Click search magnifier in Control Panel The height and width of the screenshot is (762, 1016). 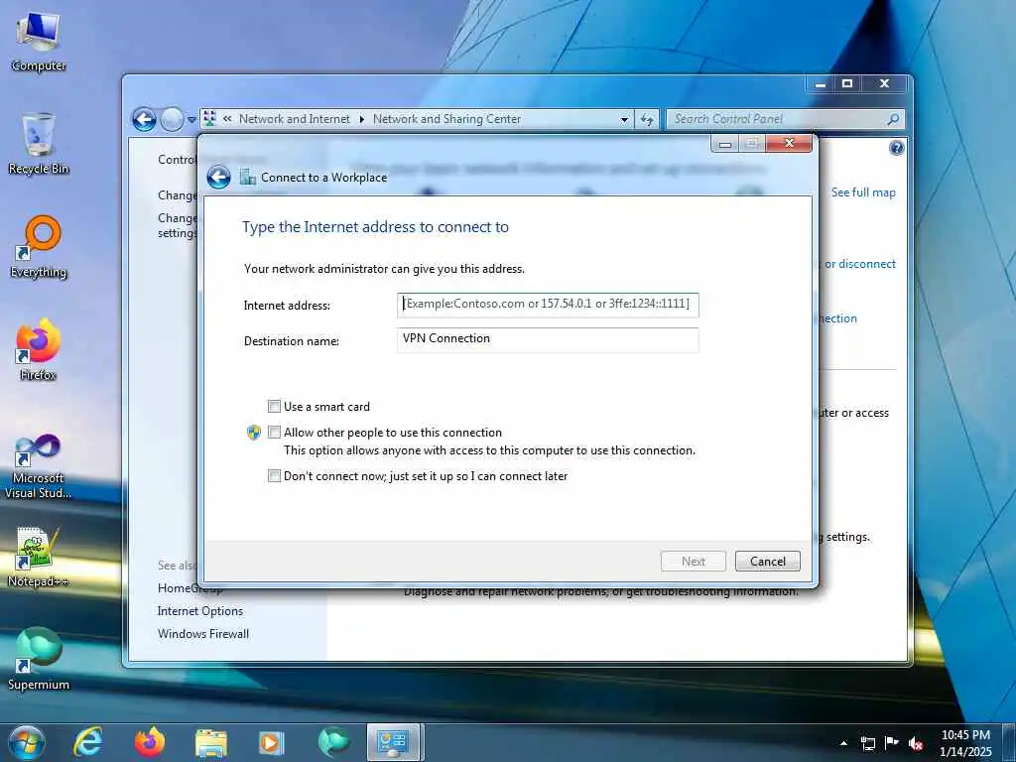(x=893, y=119)
